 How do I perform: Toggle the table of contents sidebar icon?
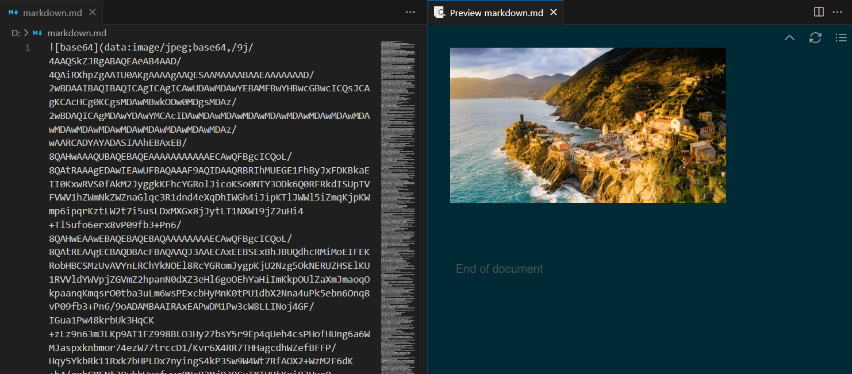coord(841,38)
